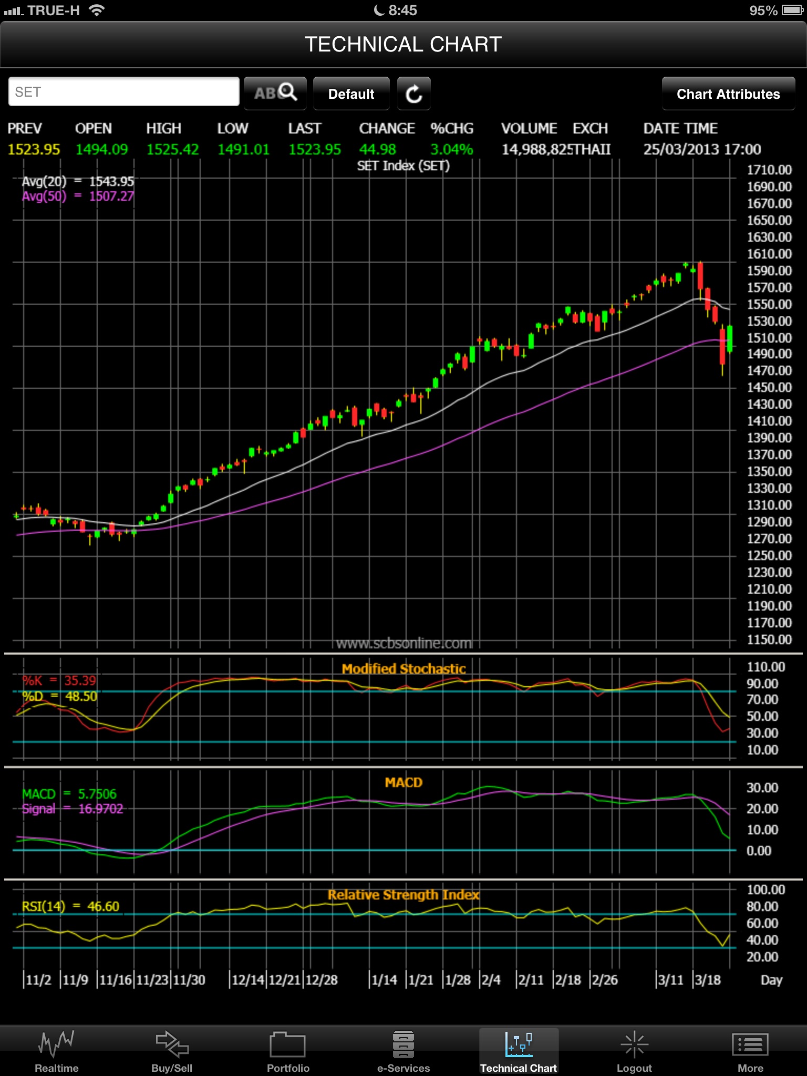Tap the LAST value 1523.95
This screenshot has height=1076, width=807.
click(x=315, y=149)
